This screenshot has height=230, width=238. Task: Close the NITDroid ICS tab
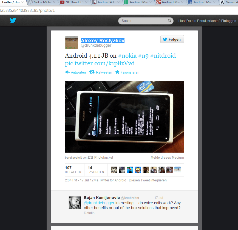click(86, 2)
